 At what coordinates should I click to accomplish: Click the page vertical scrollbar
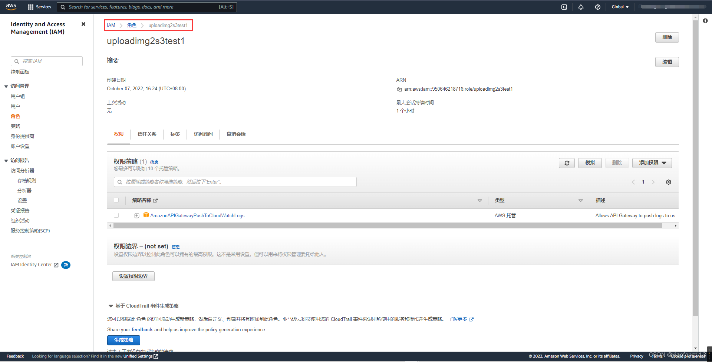coord(695,168)
